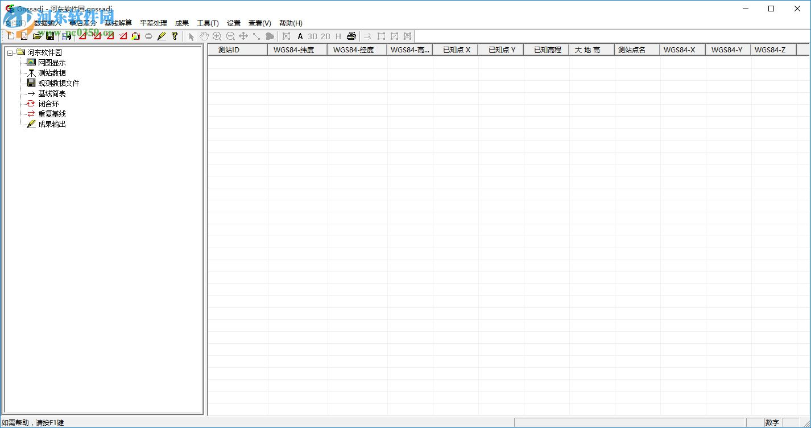
Task: Open the 设置 menu
Action: [234, 23]
